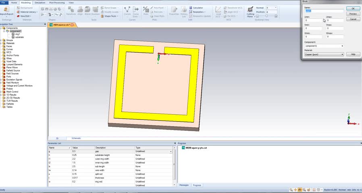Switch to the Home ribbon tab
The image size is (362, 193).
pos(14,2)
